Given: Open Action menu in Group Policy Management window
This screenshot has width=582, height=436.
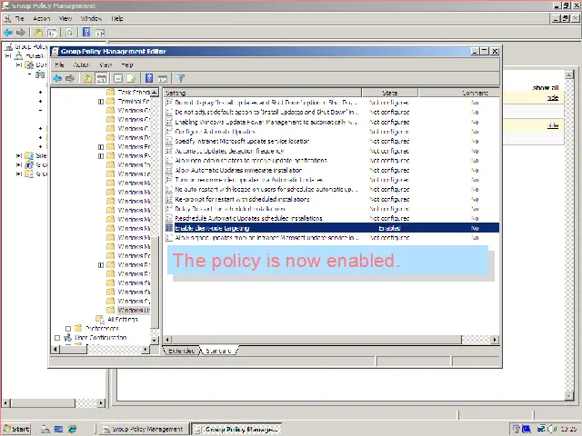Looking at the screenshot, I should 41,18.
